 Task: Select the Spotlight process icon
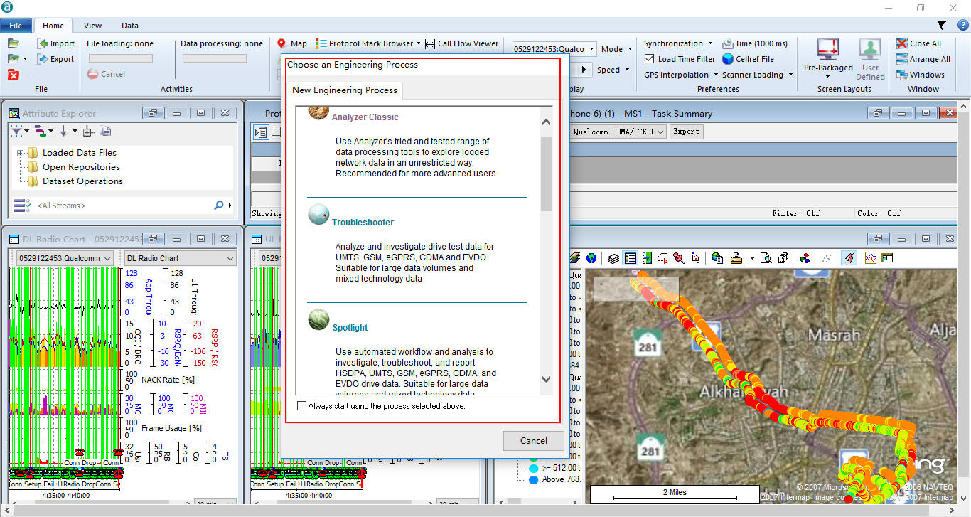click(x=318, y=320)
